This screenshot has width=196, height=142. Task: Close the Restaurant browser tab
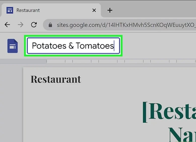tap(94, 10)
